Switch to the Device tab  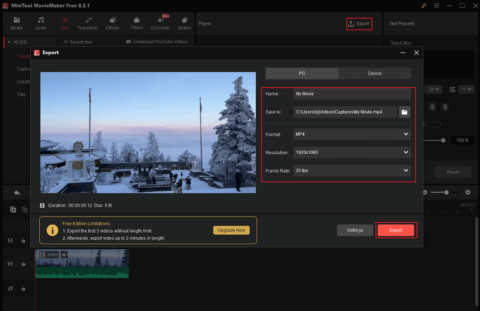pyautogui.click(x=375, y=73)
